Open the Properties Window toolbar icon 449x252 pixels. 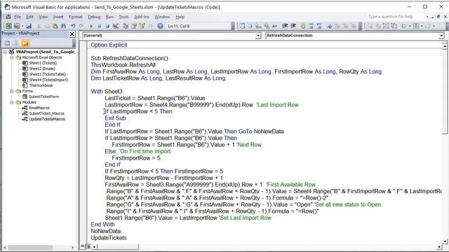point(134,26)
